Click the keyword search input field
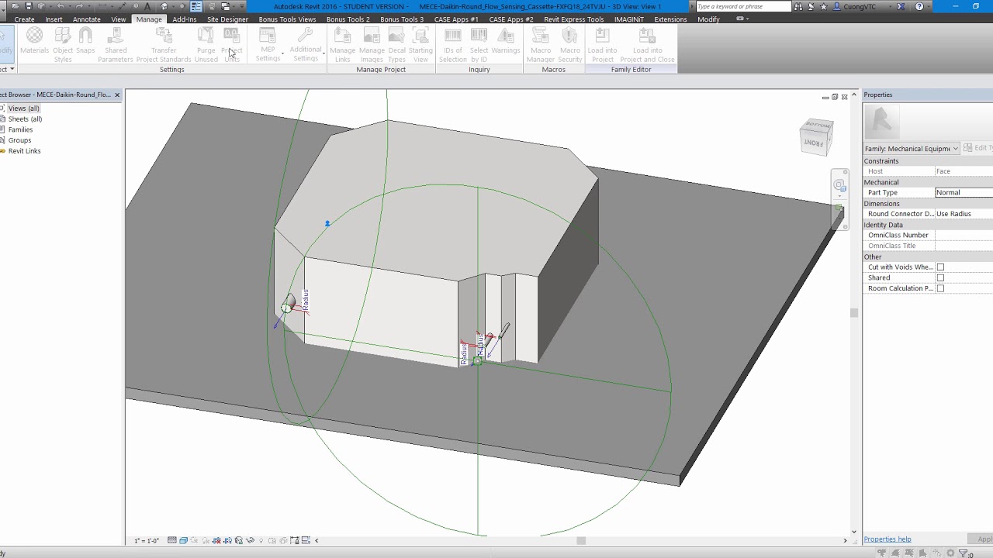The height and width of the screenshot is (558, 993). (x=743, y=6)
